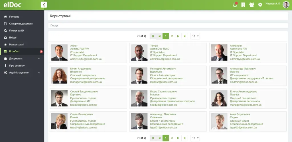Go to previous page in bottom paginator
This screenshot has width=292, height=142.
159,138
